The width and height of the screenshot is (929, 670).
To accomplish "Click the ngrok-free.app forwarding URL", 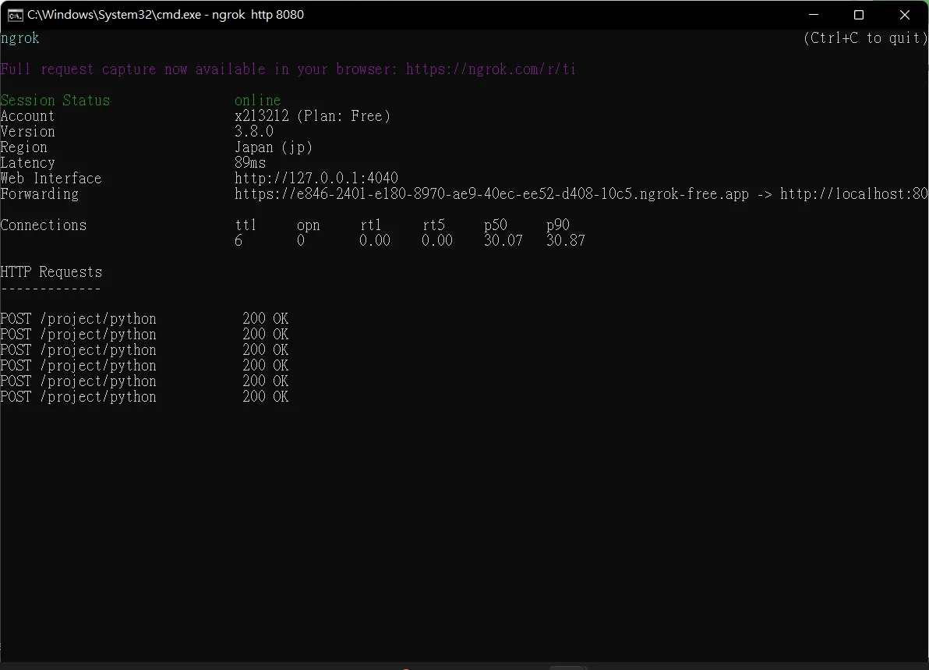I will pos(492,194).
